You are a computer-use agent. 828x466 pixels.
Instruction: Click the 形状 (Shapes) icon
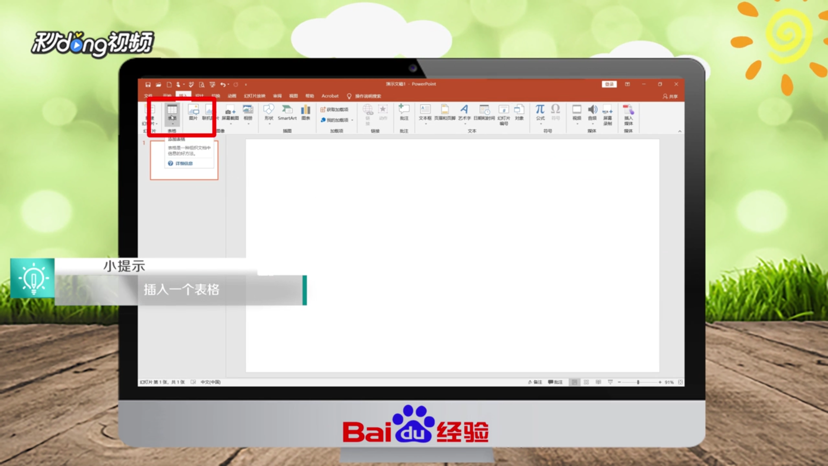(x=269, y=112)
